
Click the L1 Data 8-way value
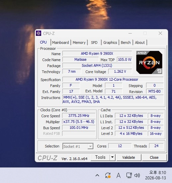pos(155,116)
